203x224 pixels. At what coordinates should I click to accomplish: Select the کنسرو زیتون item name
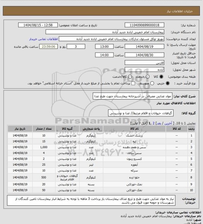pos(134,159)
